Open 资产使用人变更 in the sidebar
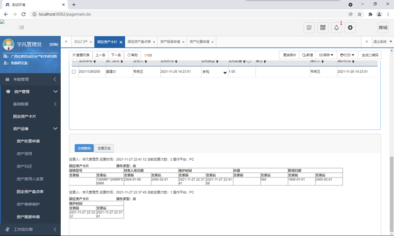The width and height of the screenshot is (394, 236). 30,179
